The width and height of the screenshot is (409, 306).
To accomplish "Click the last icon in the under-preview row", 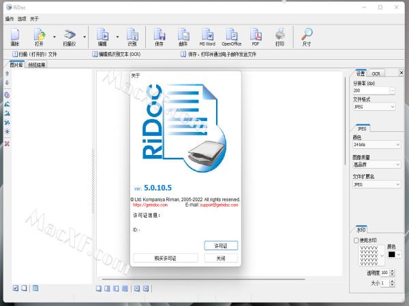I will [x=146, y=288].
